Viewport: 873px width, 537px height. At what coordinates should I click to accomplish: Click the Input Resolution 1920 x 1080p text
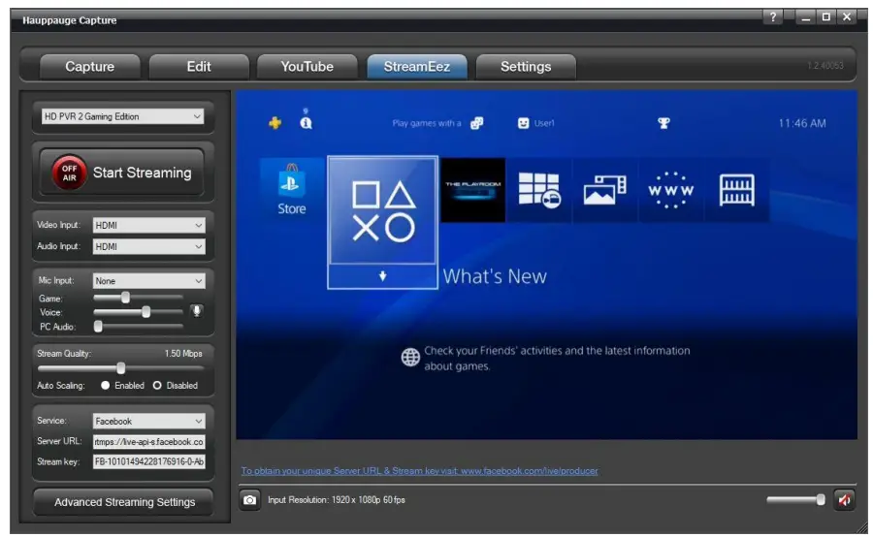[x=337, y=500]
